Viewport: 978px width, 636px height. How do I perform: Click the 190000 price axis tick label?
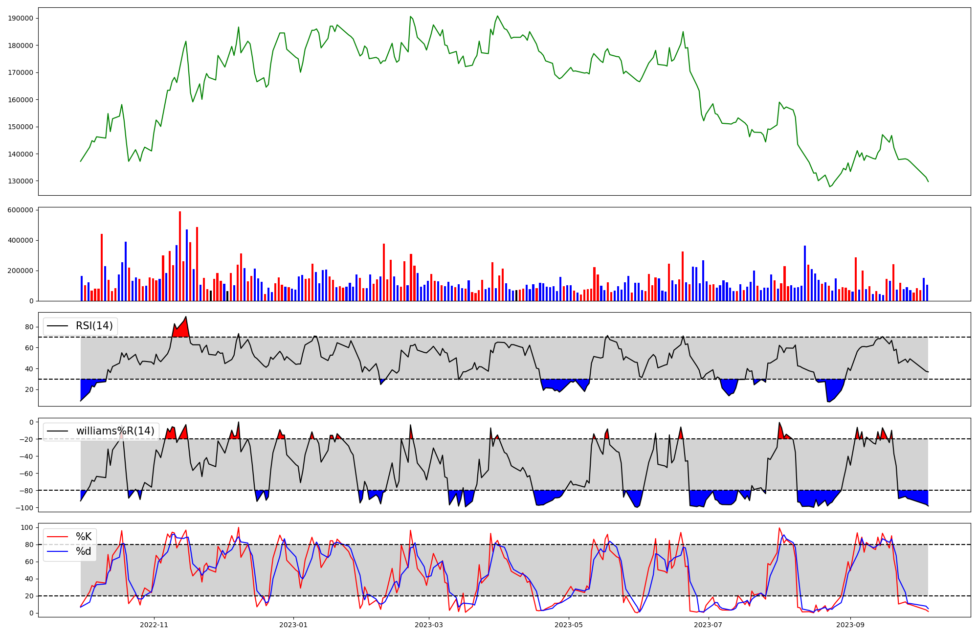(x=21, y=19)
